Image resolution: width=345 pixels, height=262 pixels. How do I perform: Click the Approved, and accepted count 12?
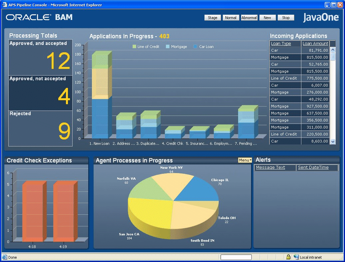[x=58, y=61]
